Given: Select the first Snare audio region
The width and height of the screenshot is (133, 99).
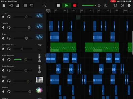Looking at the screenshot, I should point(55,37).
